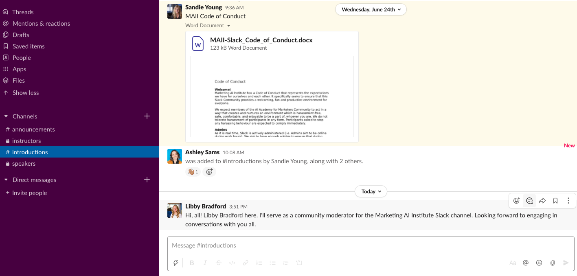577x276 pixels.
Task: Click Sandie Young's avatar
Action: (175, 11)
